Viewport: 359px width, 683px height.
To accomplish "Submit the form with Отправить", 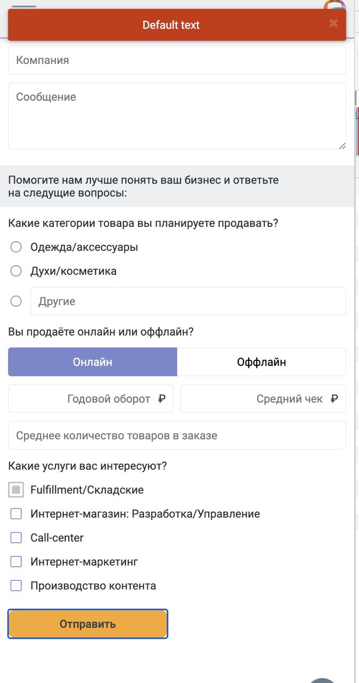I will (88, 624).
